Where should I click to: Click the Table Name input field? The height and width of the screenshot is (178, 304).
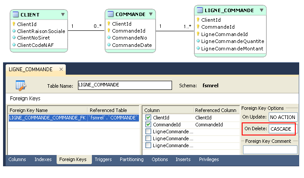tap(125, 85)
